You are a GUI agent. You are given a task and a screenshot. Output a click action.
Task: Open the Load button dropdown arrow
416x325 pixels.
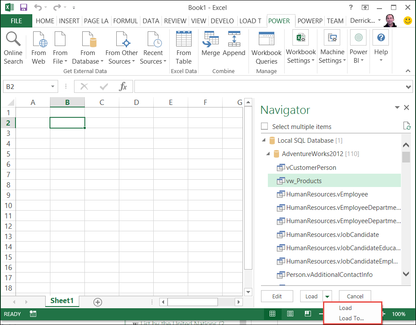point(327,296)
